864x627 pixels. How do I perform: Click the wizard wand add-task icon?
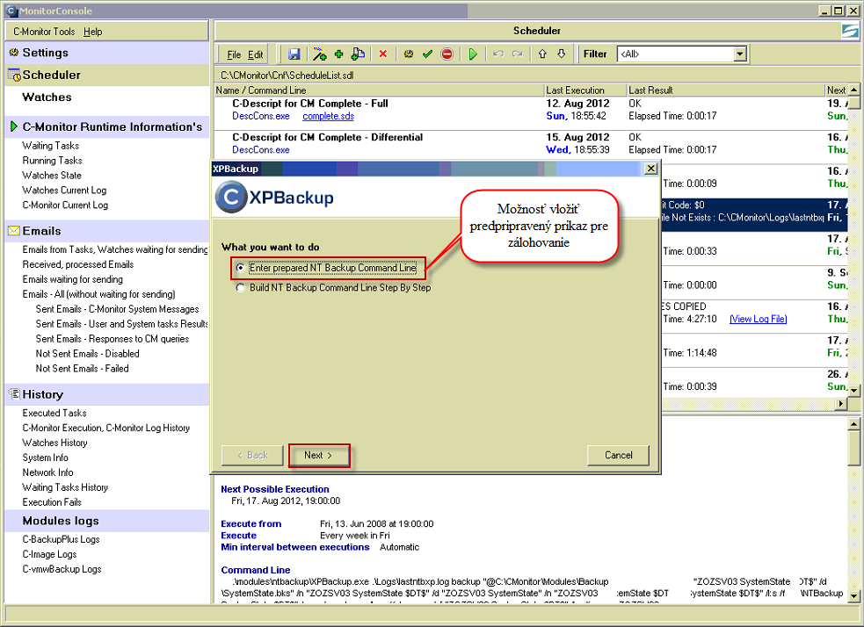[319, 54]
